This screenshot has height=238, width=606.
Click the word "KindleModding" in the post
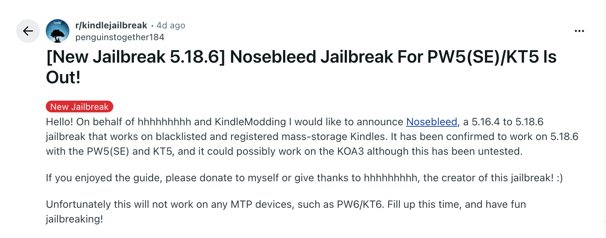[x=250, y=122]
